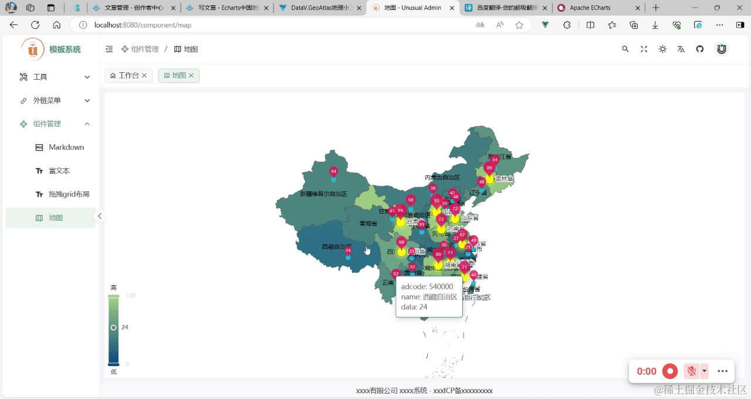This screenshot has width=751, height=399.
Task: Open the IE mode browser icon
Action: (698, 25)
